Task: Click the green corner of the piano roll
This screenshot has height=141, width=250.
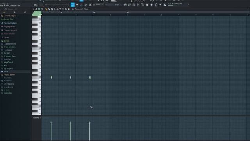Action: (x=37, y=14)
